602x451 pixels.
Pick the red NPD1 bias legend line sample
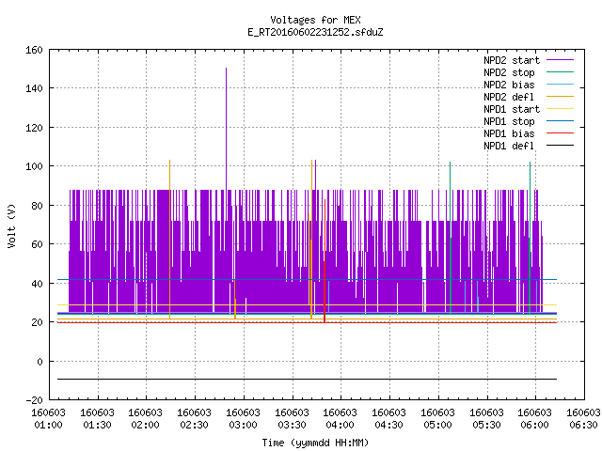pyautogui.click(x=561, y=133)
